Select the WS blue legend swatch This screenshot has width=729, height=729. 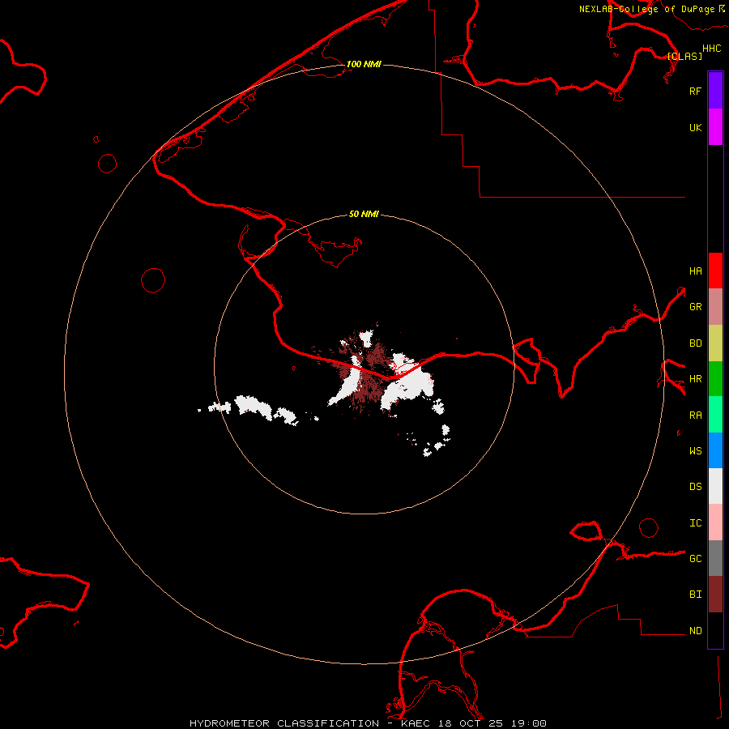(x=715, y=450)
